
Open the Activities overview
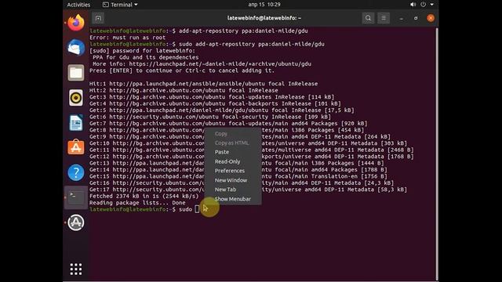[x=78, y=5]
